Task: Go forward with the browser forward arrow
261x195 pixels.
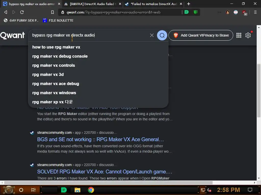Action: [x=14, y=12]
